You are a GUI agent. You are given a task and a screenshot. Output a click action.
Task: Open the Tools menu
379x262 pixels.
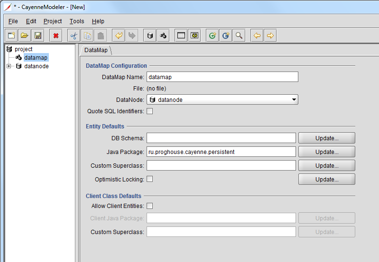click(77, 21)
